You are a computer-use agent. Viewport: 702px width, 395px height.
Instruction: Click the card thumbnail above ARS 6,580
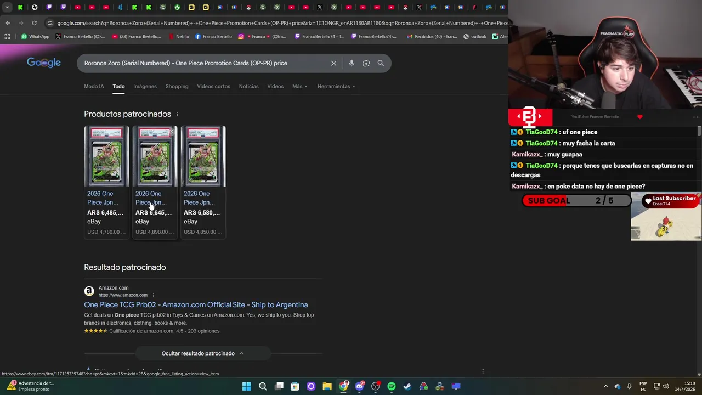pos(203,156)
